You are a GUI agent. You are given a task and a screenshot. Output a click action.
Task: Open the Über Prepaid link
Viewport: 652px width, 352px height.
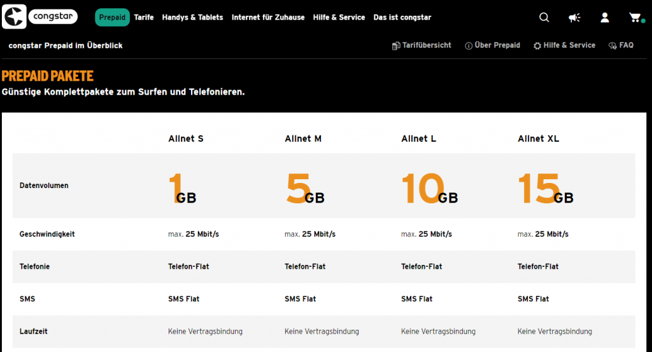pyautogui.click(x=497, y=45)
